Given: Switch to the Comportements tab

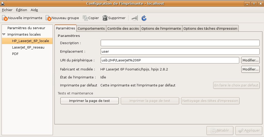Looking at the screenshot, I should coord(91,28).
